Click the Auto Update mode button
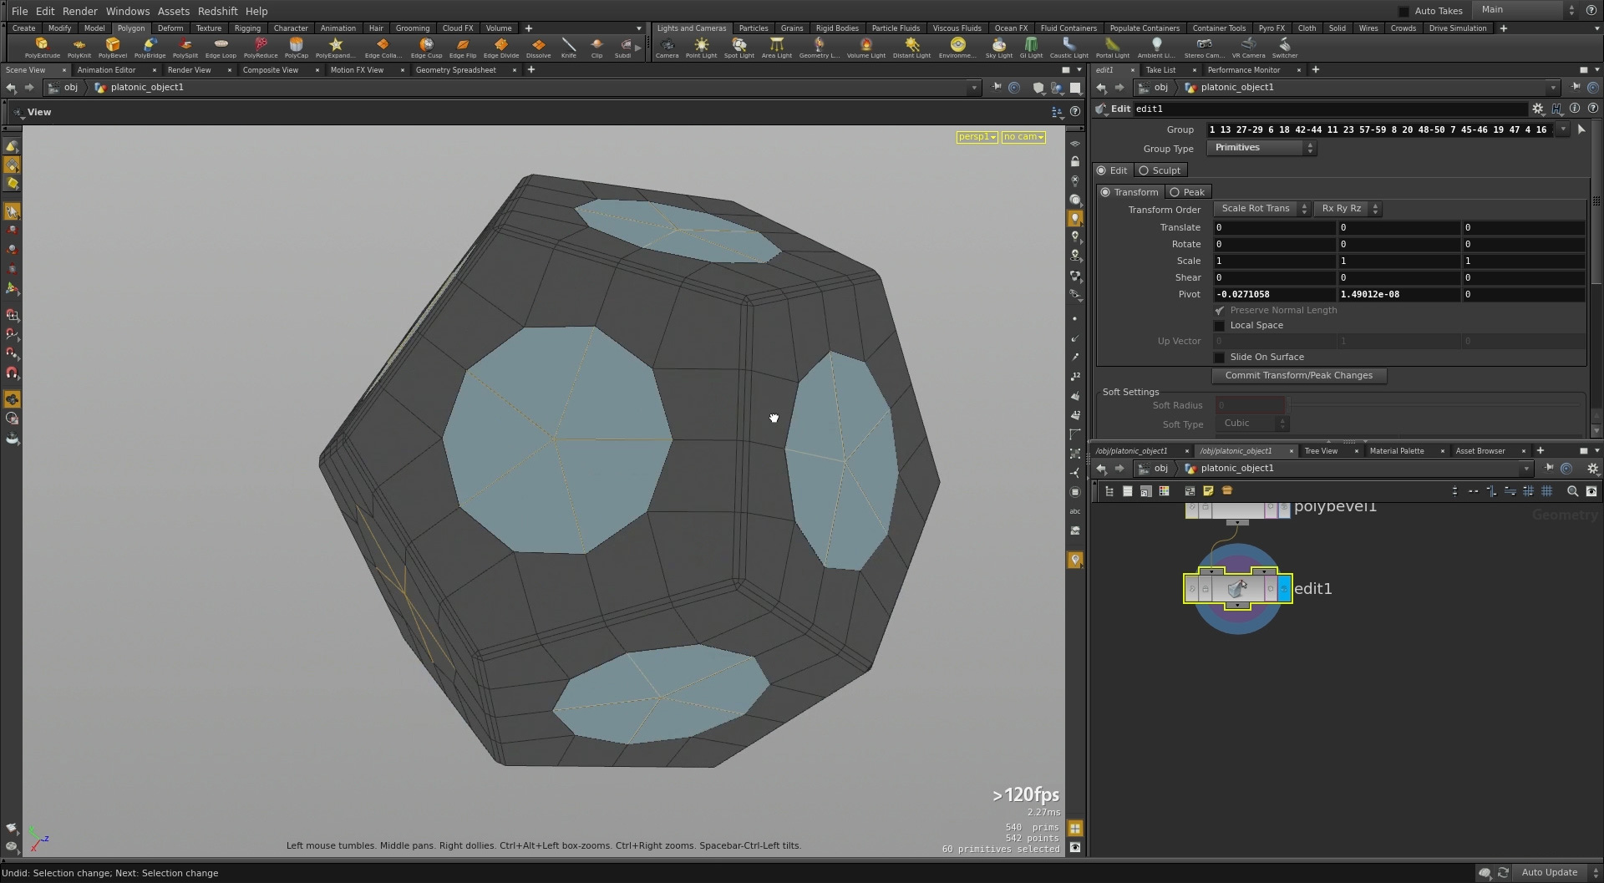The image size is (1604, 883). [1550, 872]
